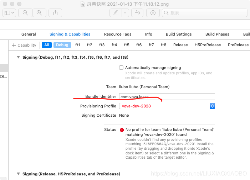Image resolution: width=250 pixels, height=180 pixels.
Task: Click the red error status icon
Action: (x=122, y=130)
